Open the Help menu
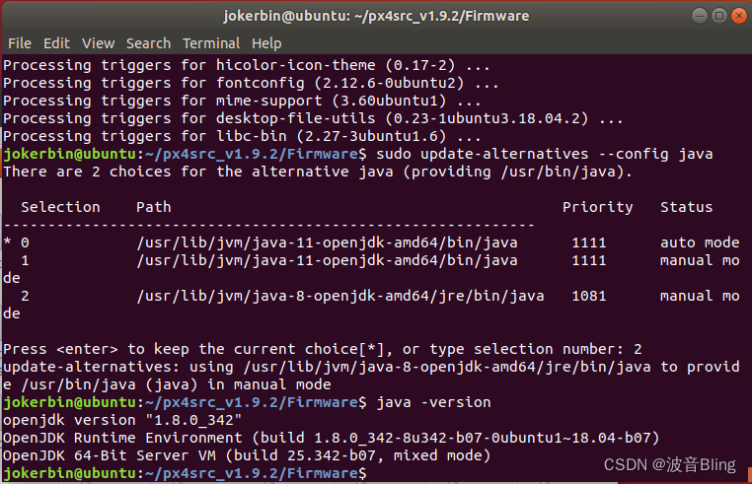Image resolution: width=752 pixels, height=484 pixels. pos(266,43)
